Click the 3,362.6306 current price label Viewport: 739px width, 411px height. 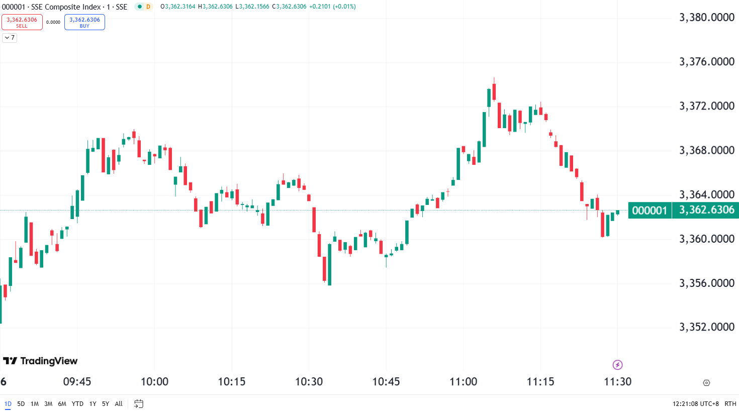coord(706,210)
